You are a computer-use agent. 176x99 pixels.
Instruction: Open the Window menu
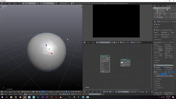15,4
